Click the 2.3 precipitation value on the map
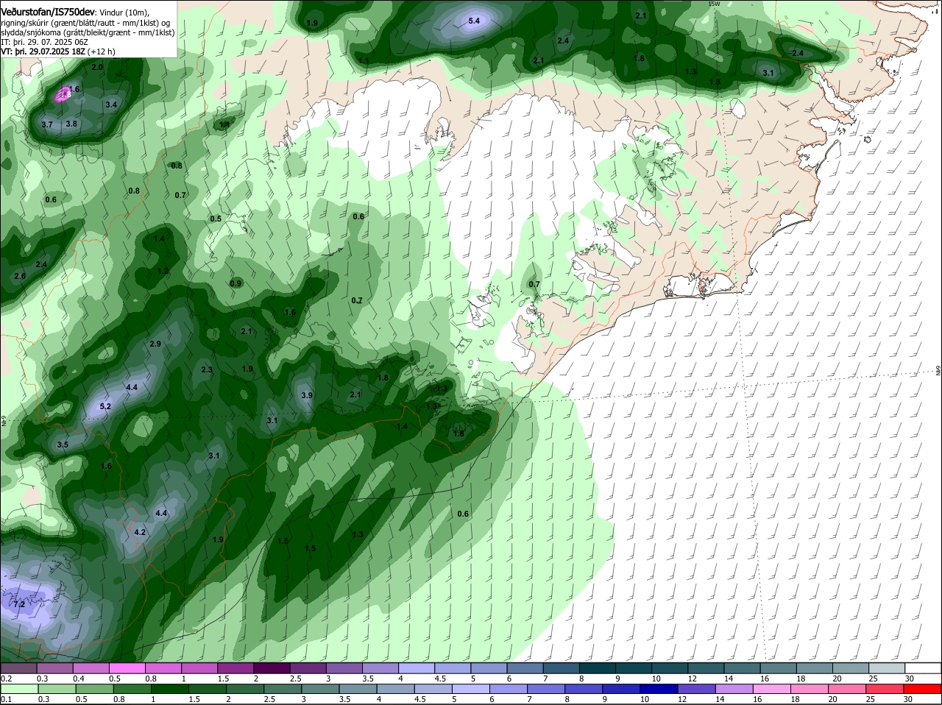 (207, 369)
